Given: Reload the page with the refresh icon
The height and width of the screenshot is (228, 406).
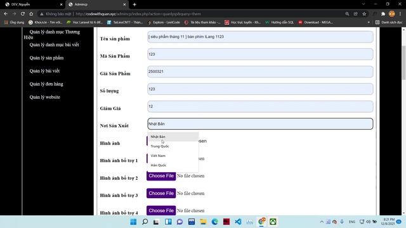Looking at the screenshot, I should (x=23, y=14).
